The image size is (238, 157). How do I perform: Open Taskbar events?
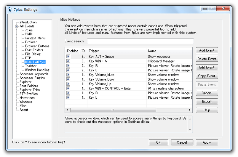click(x=31, y=66)
